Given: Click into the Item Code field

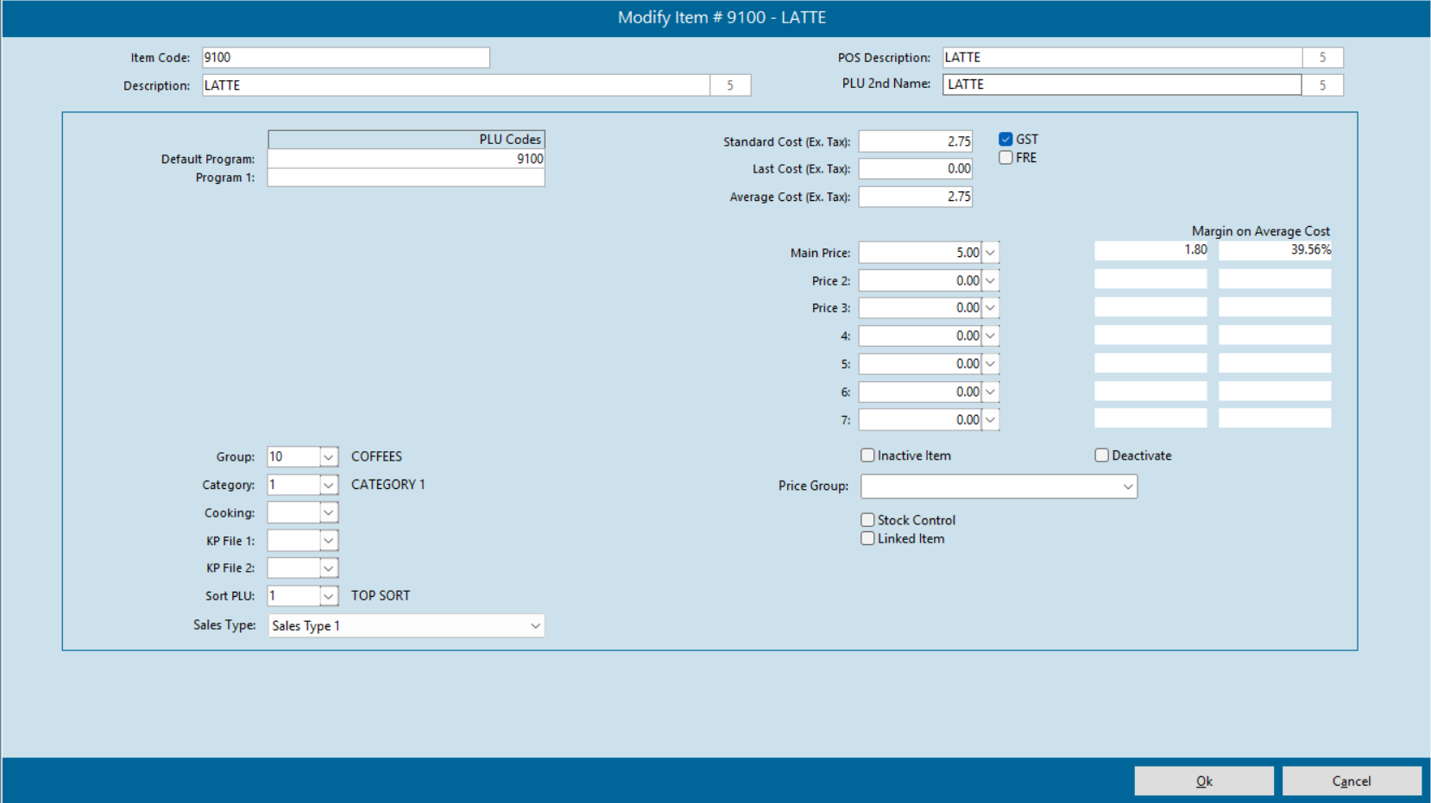Looking at the screenshot, I should coord(345,58).
